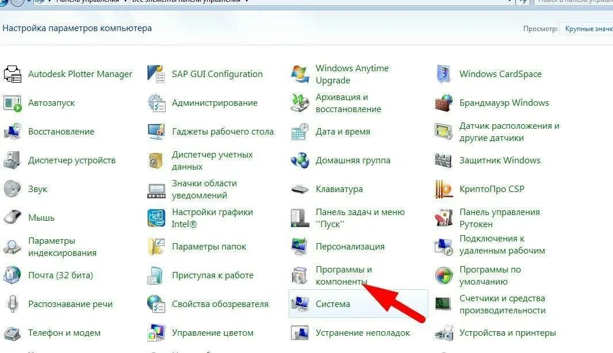Open the Клавиатура keyboard icon
The image size is (613, 353).
[300, 189]
